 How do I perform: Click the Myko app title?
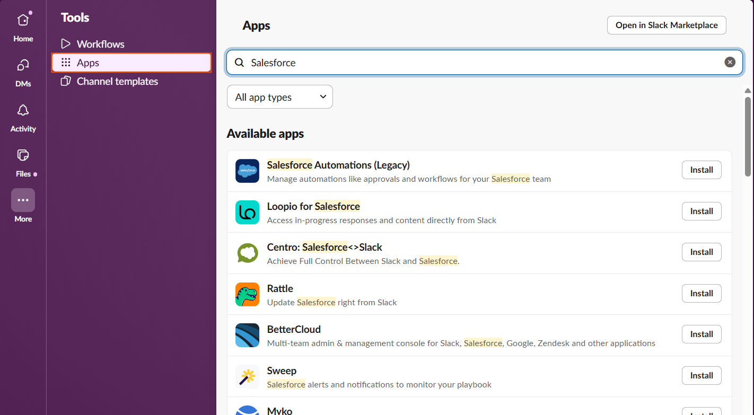click(x=279, y=411)
